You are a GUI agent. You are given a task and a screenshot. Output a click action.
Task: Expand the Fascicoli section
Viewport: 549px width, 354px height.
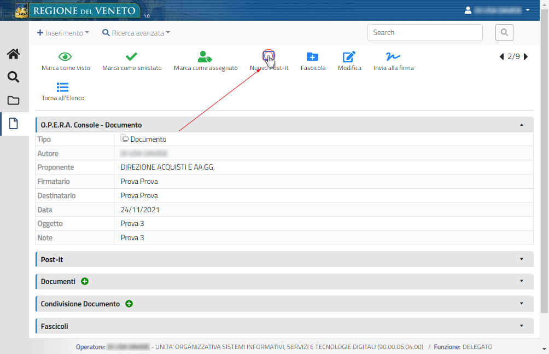(x=522, y=326)
